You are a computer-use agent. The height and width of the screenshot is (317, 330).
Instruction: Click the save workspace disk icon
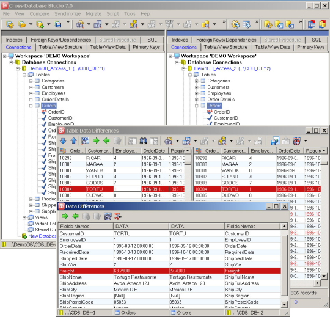58,24
